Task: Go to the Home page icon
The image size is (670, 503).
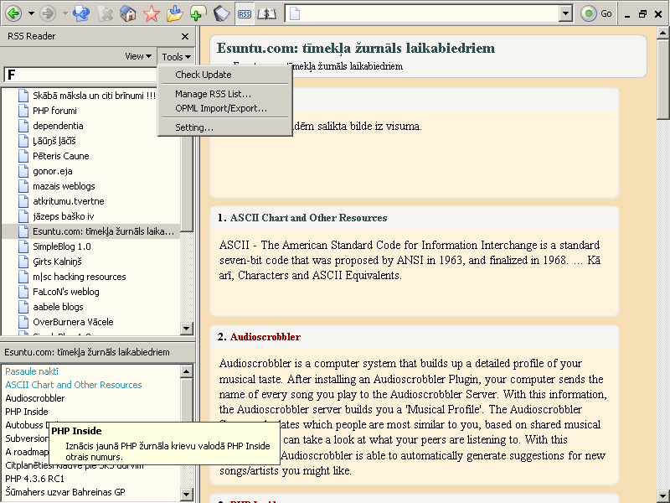Action: point(128,13)
